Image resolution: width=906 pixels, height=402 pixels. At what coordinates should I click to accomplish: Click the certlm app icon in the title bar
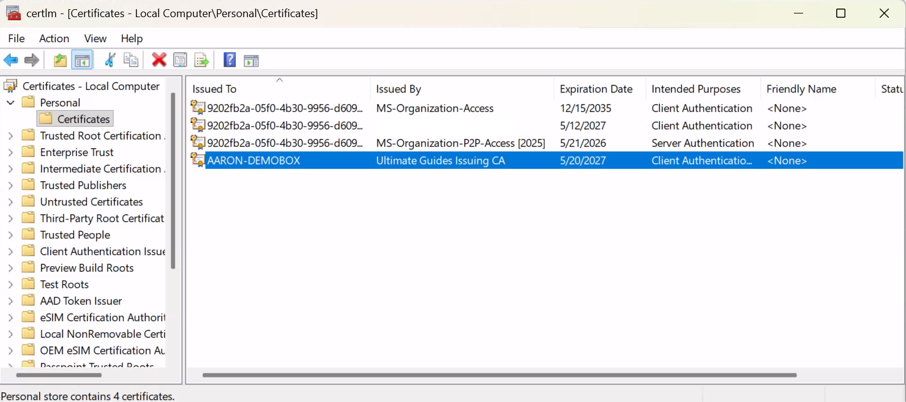pos(13,13)
